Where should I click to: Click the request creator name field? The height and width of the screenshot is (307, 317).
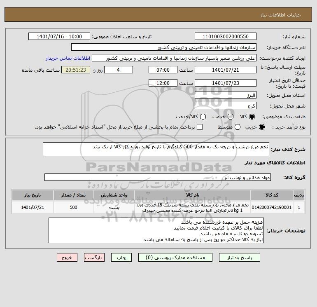[174, 58]
